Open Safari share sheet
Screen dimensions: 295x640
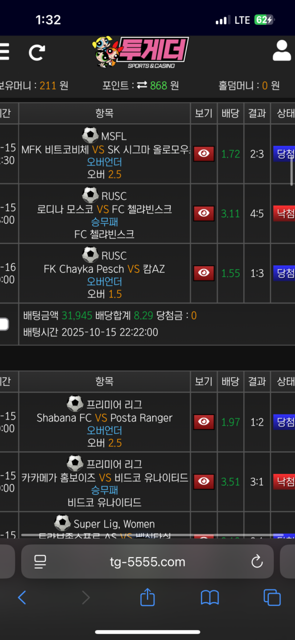click(147, 597)
